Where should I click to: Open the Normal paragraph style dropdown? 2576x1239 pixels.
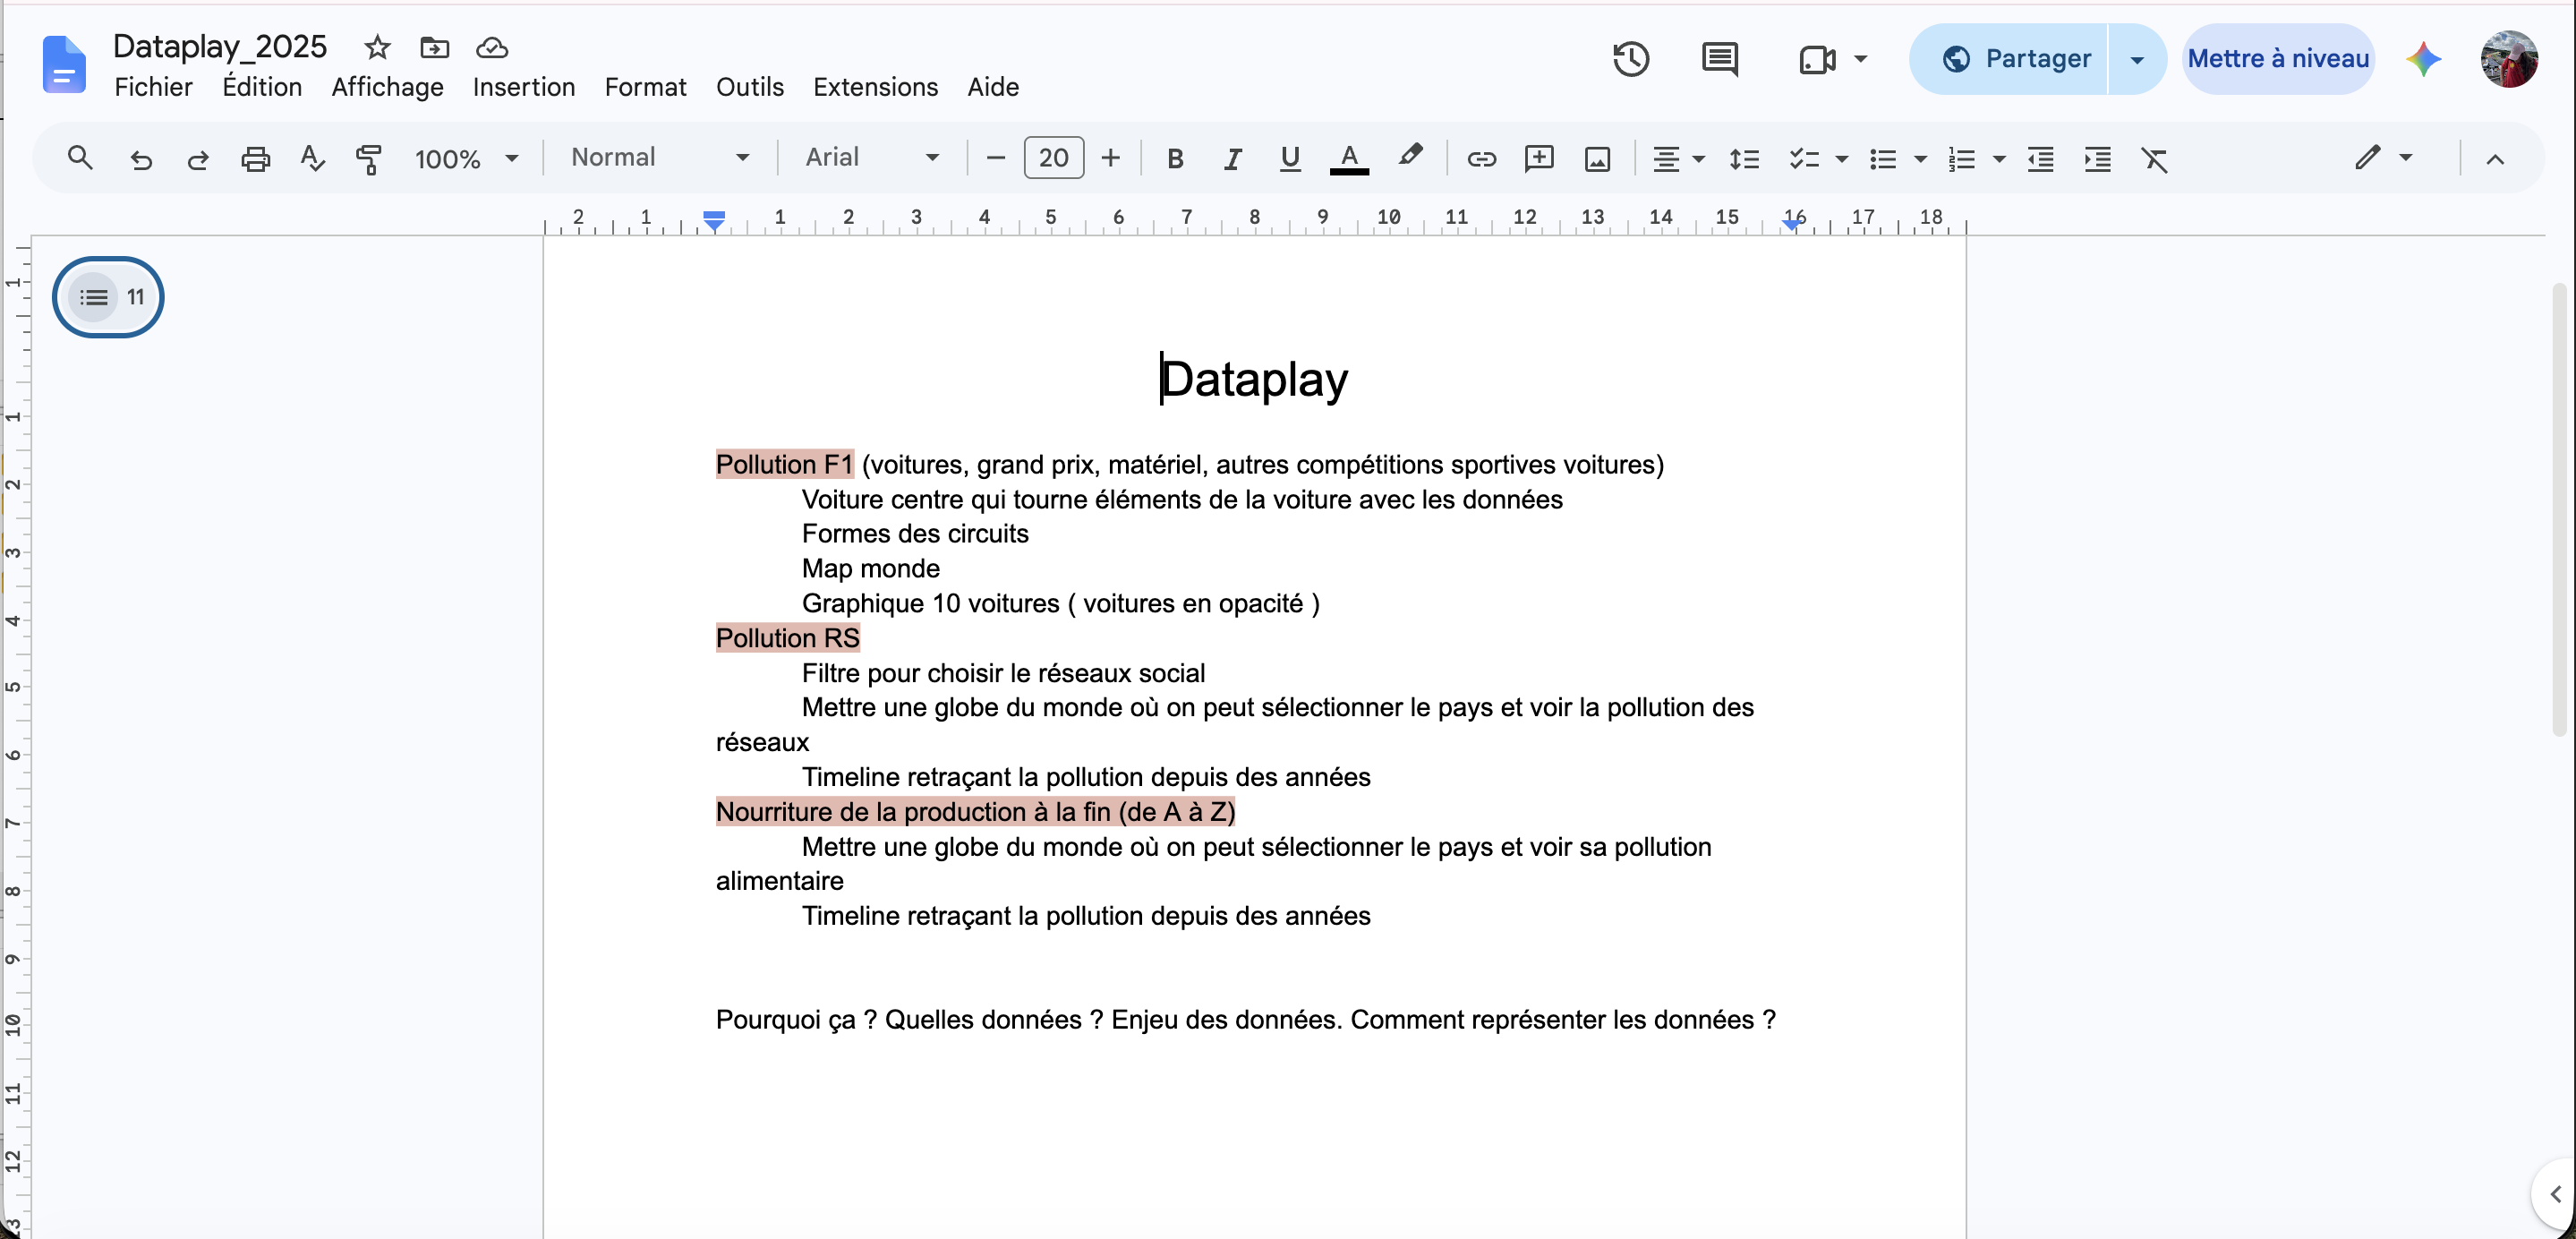click(x=660, y=157)
